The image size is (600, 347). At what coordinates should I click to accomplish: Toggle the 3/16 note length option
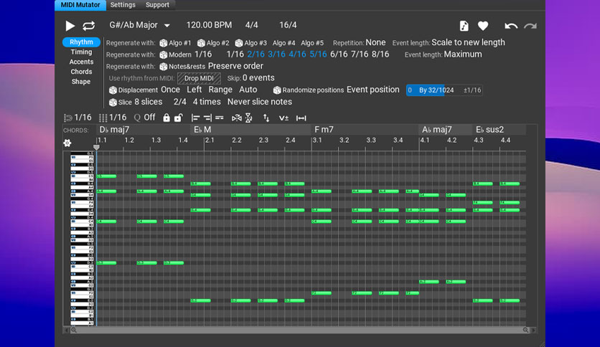pyautogui.click(x=276, y=54)
